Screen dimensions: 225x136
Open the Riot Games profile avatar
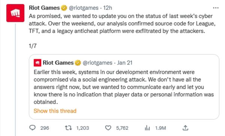(15, 13)
